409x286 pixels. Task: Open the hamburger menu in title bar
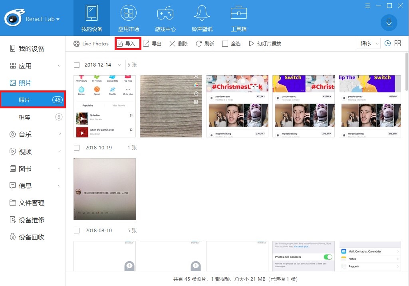point(368,6)
